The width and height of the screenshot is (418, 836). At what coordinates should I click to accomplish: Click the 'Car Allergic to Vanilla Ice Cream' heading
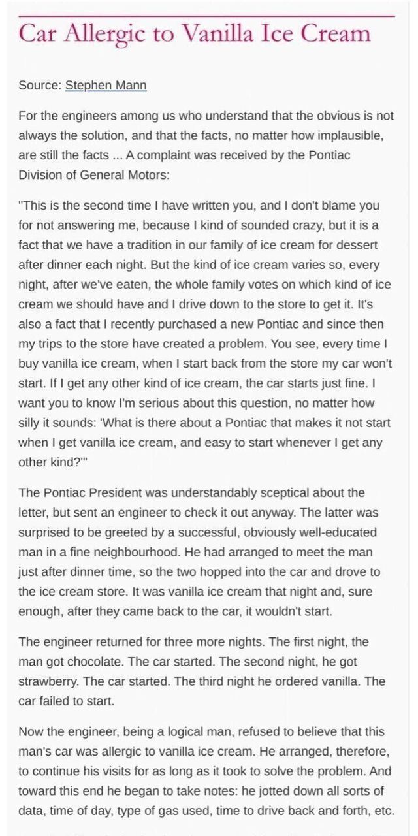(195, 33)
